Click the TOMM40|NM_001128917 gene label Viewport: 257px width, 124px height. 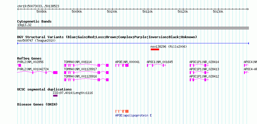click(x=80, y=69)
